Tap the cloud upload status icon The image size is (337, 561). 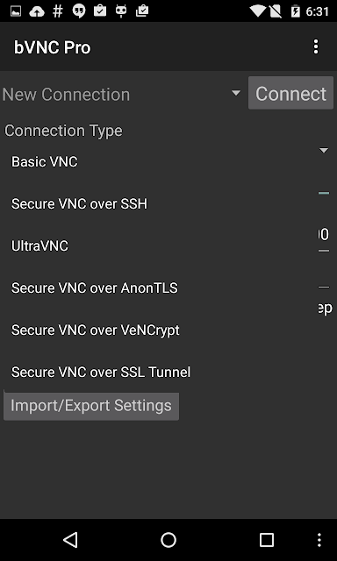[37, 11]
